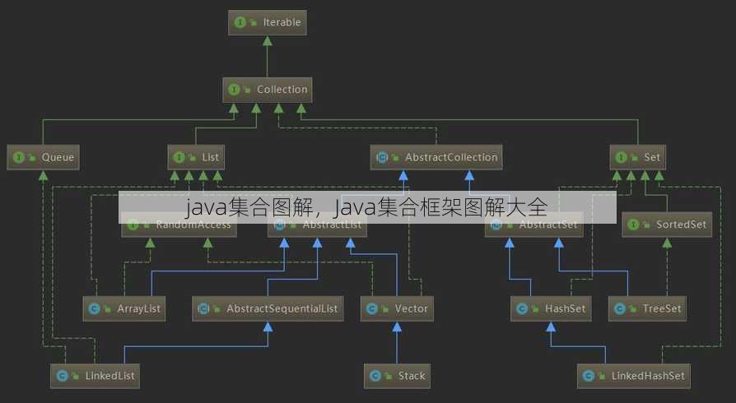Click the abstract class icon on AbstractSequentialList
This screenshot has height=403, width=736.
tap(203, 308)
